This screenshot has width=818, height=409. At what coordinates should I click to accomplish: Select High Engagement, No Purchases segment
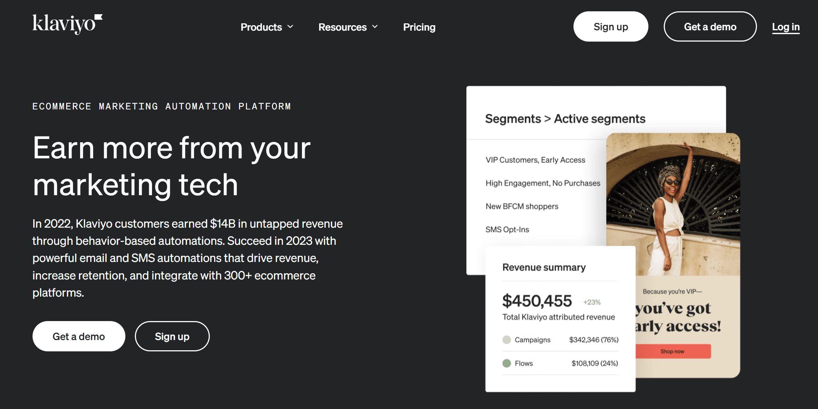click(x=543, y=183)
